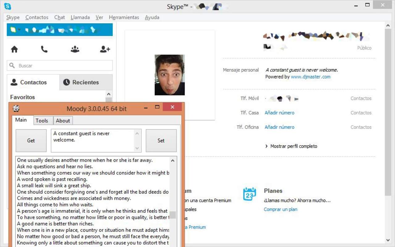Click the Favoritos heading in contacts

pyautogui.click(x=23, y=97)
